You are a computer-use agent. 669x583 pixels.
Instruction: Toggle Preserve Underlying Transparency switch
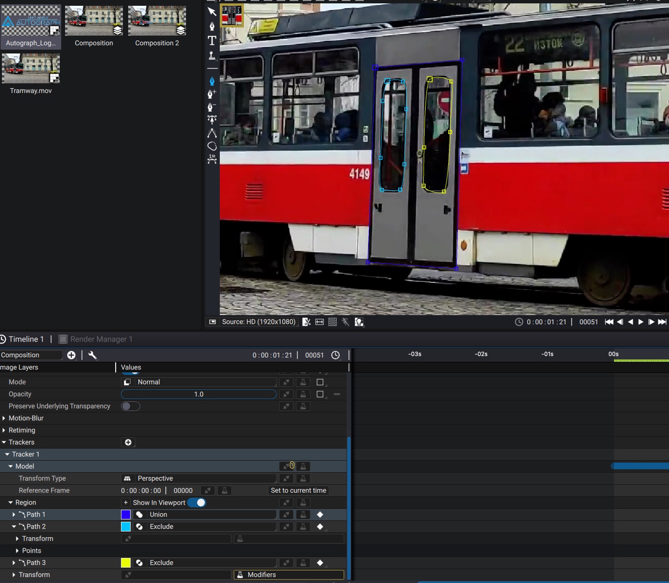pyautogui.click(x=130, y=406)
